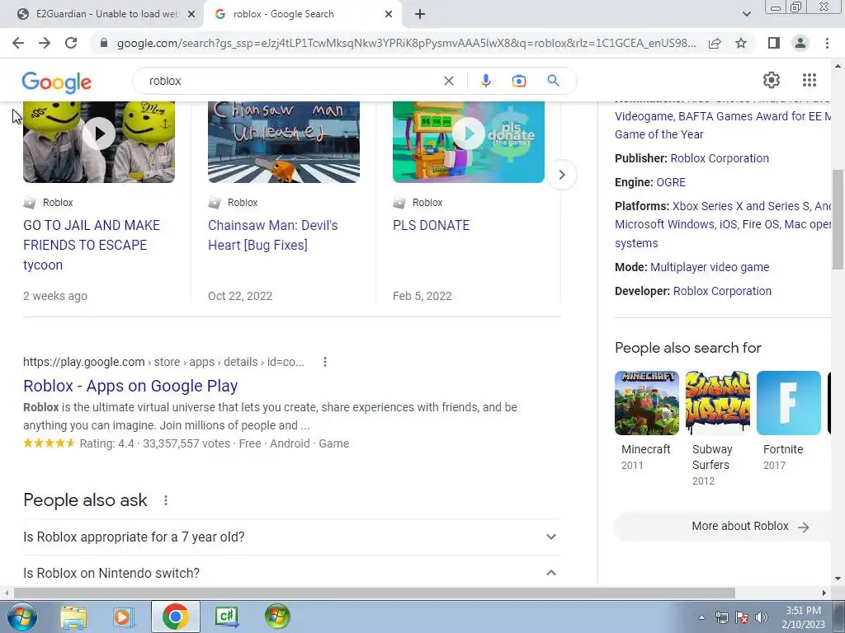
Task: Open green Windows icon in taskbar
Action: tap(277, 617)
